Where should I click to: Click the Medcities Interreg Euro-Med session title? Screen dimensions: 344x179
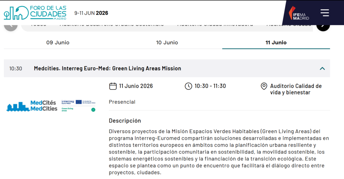click(x=107, y=68)
